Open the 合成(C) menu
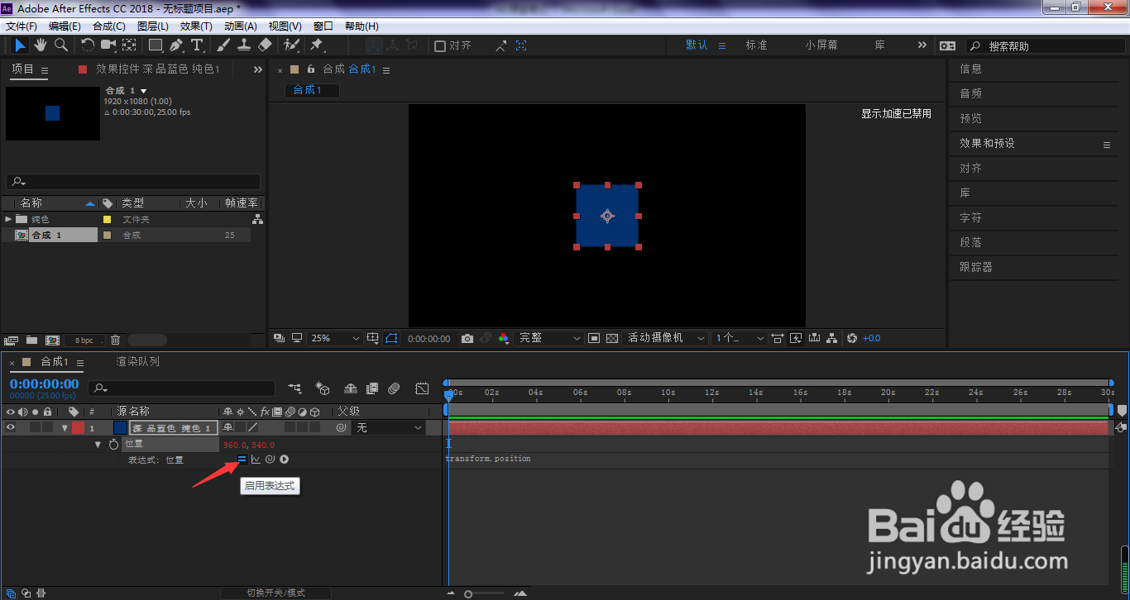1130x600 pixels. click(x=109, y=26)
